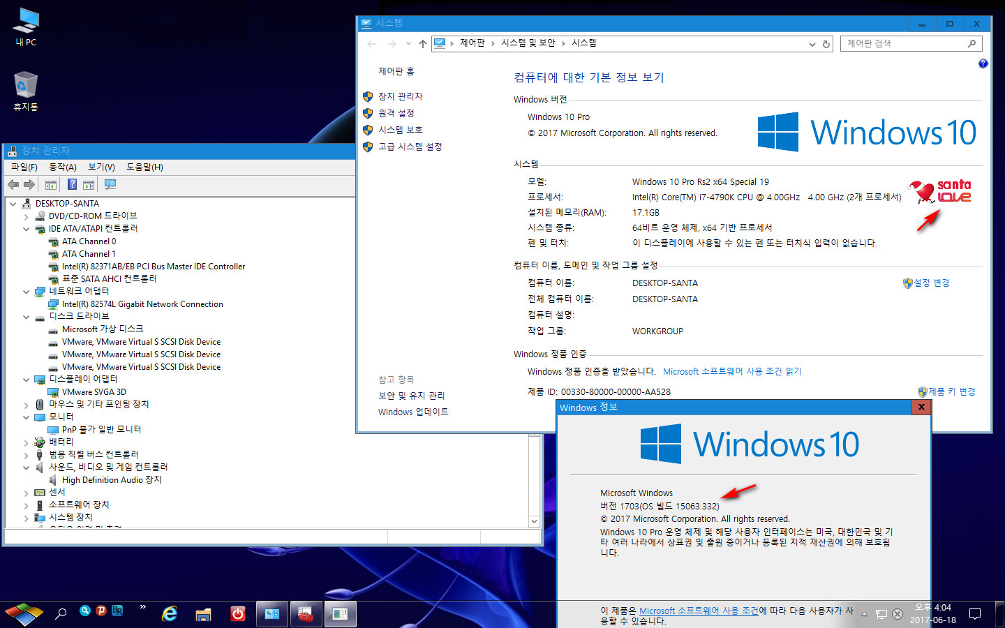Screen dimensions: 1005x628
Task: Collapse the DESKTOP-SANTA root node
Action: [x=13, y=204]
